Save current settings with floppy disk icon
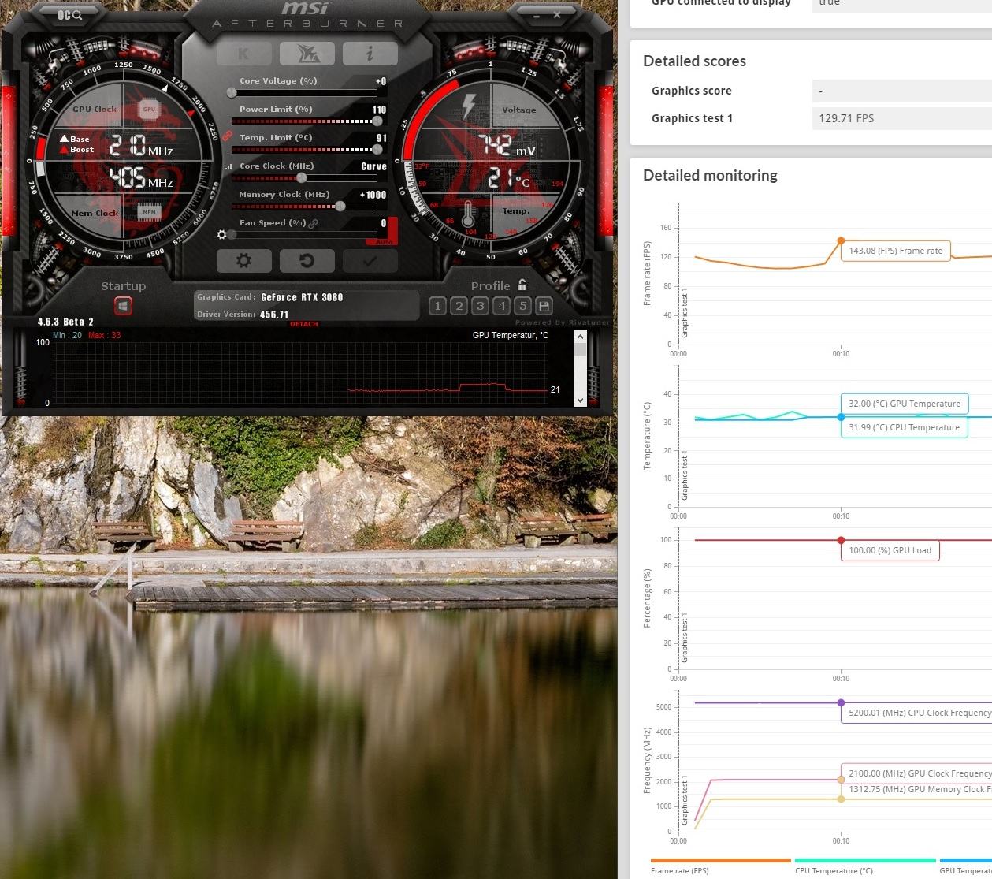Screen dimensions: 992x879 544,306
